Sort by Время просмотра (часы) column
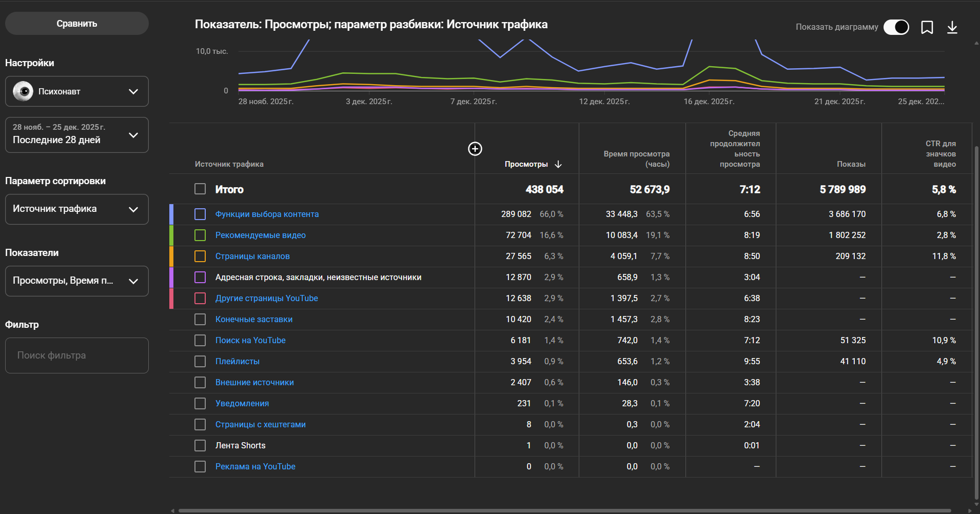The height and width of the screenshot is (514, 980). coord(636,159)
